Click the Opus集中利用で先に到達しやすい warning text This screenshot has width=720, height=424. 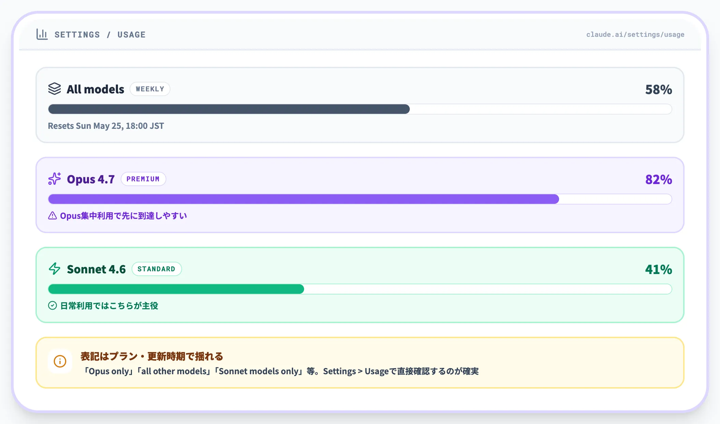tap(123, 216)
